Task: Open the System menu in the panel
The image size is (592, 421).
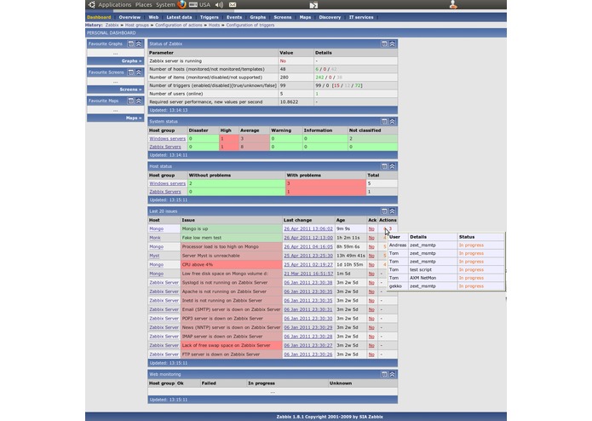Action: click(165, 5)
